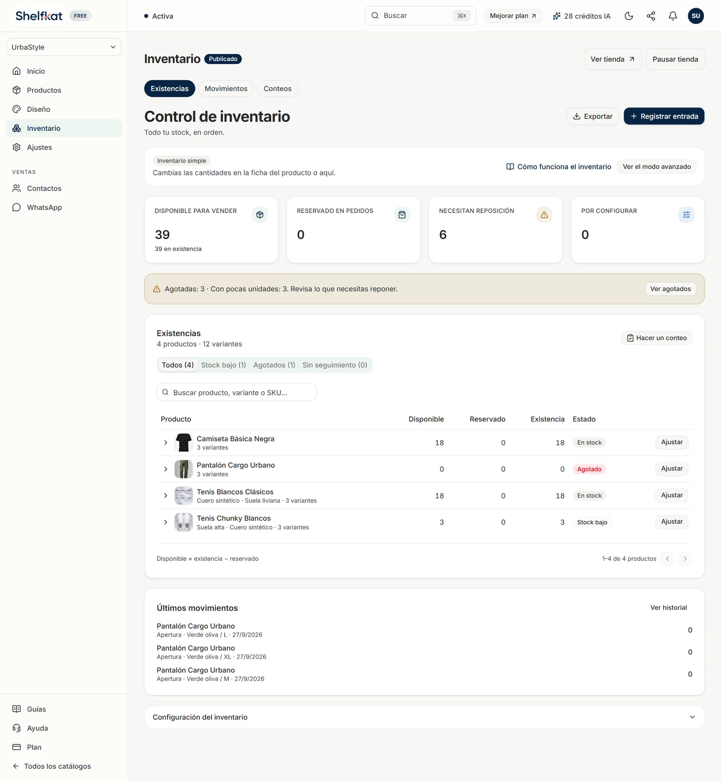721x781 pixels.
Task: Open notifications bell icon
Action: pos(673,16)
